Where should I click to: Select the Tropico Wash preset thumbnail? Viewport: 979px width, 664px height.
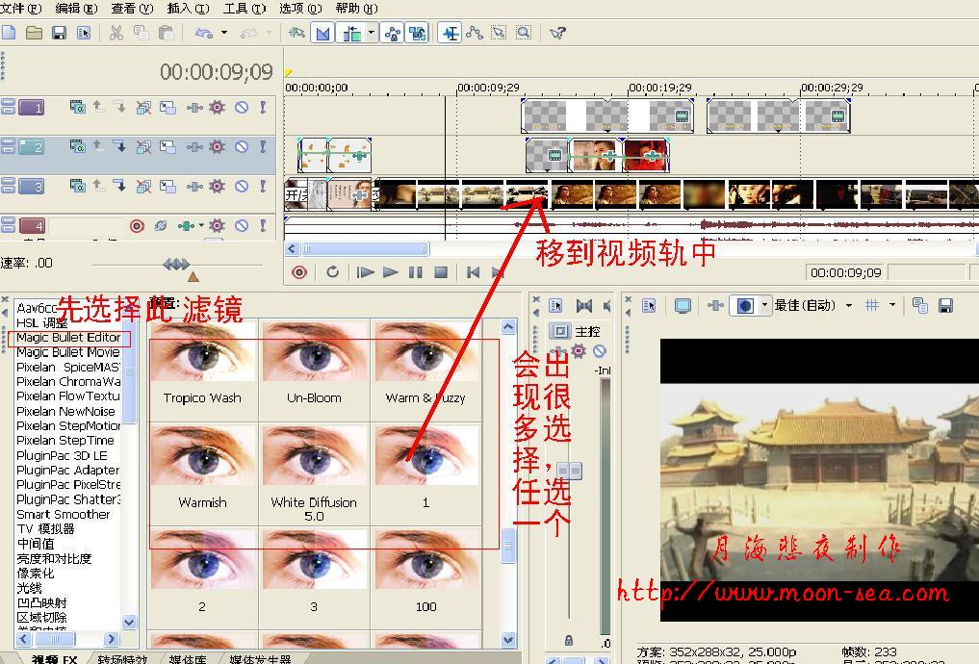coord(202,353)
